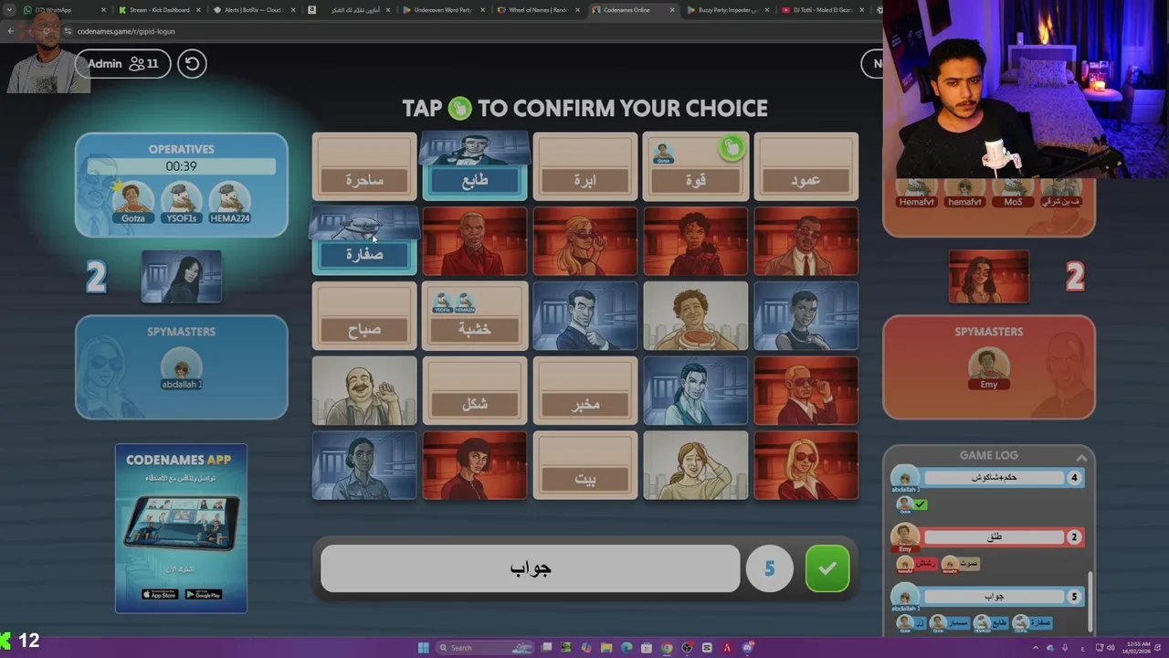The image size is (1169, 658).
Task: Click abdallah avatar in blue spymasters
Action: pyautogui.click(x=181, y=368)
